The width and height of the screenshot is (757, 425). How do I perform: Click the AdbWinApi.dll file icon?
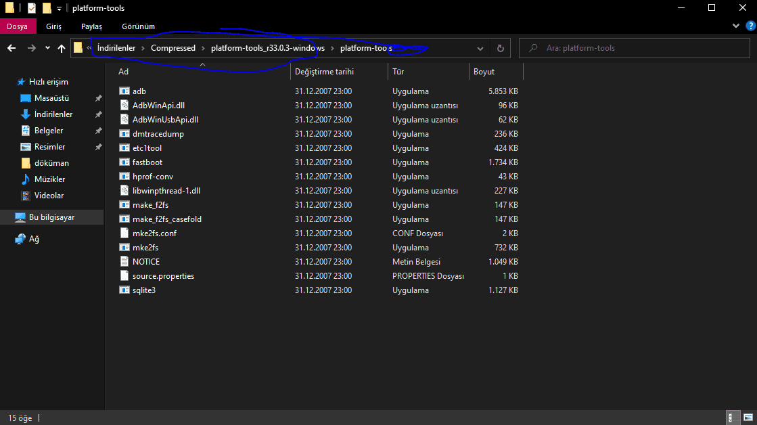coord(124,106)
